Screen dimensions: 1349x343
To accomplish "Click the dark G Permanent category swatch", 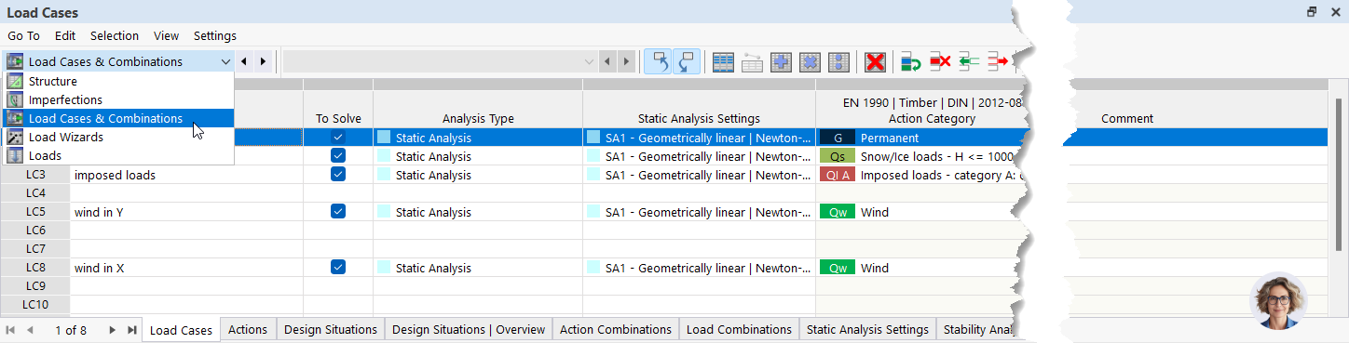I will coord(838,138).
